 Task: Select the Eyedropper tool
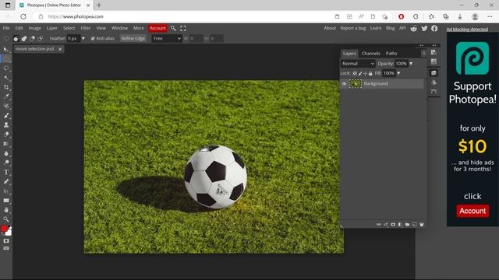6,96
